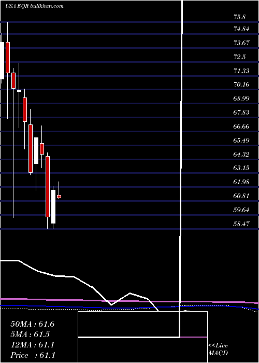Click the 75.8 price level label
The height and width of the screenshot is (363, 259).
(x=239, y=17)
